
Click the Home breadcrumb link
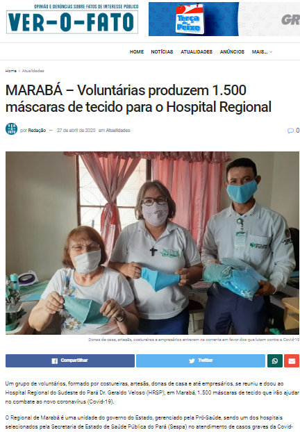point(10,71)
